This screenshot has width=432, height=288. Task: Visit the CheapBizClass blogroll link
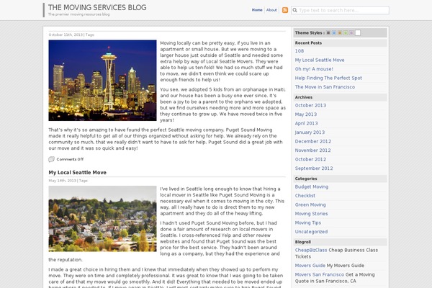(x=311, y=251)
